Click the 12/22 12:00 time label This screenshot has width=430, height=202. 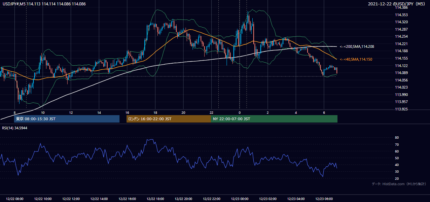(x=71, y=199)
